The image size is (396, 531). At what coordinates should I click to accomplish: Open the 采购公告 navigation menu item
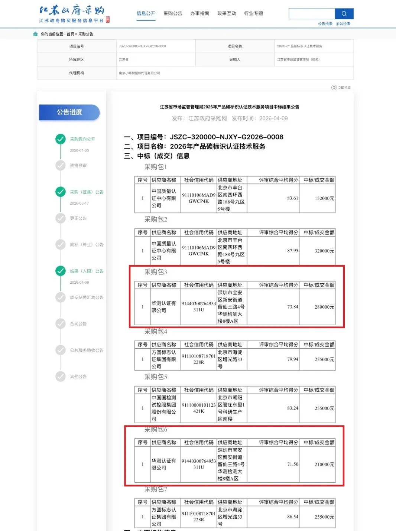click(173, 13)
